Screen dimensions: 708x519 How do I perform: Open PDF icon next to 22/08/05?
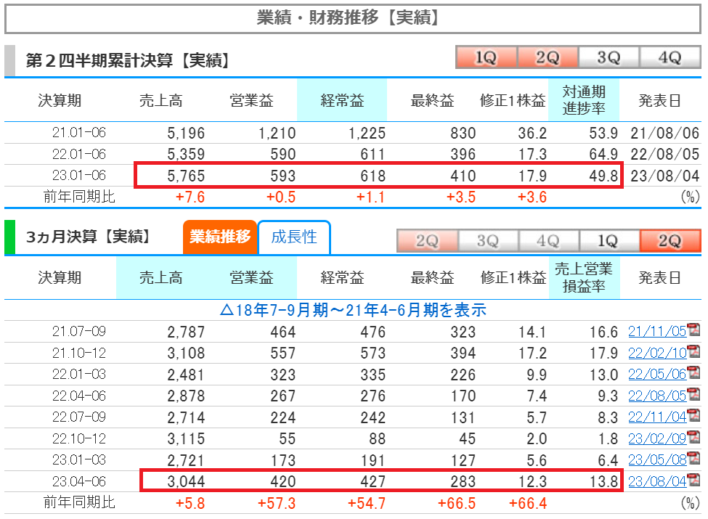(693, 394)
